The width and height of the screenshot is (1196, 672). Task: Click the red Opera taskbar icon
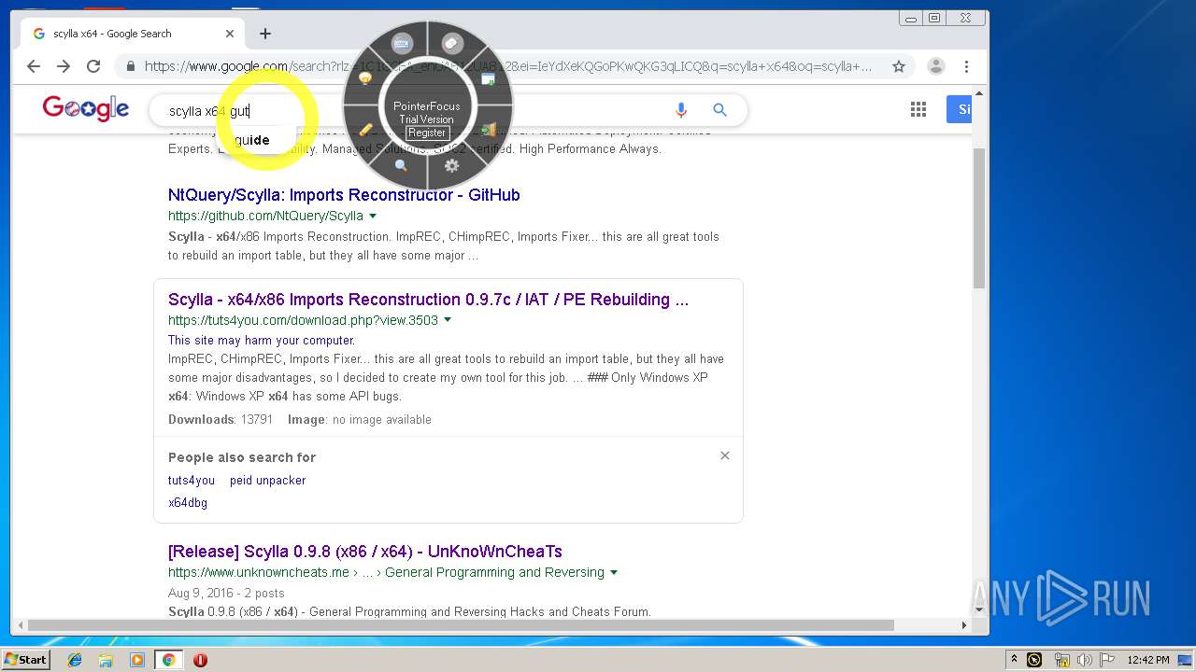coord(200,660)
